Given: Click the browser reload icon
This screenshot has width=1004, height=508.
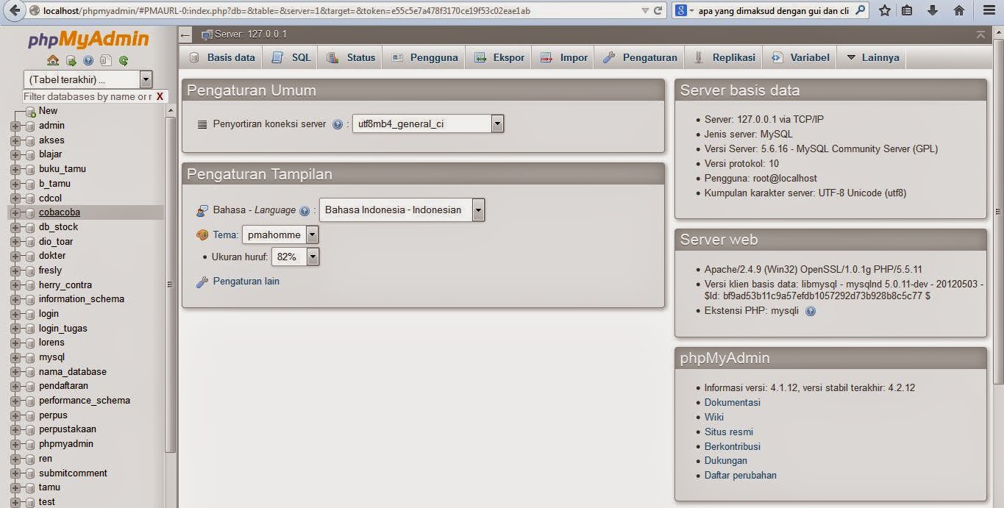Looking at the screenshot, I should pyautogui.click(x=658, y=11).
